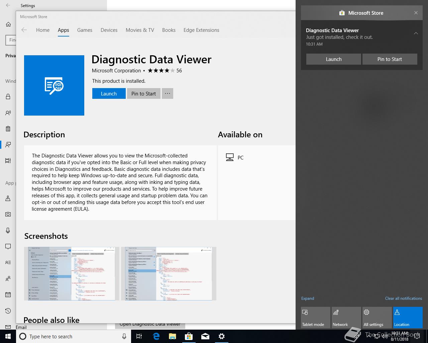Click the taskbar search box
Image resolution: width=428 pixels, height=343 pixels.
(73, 336)
